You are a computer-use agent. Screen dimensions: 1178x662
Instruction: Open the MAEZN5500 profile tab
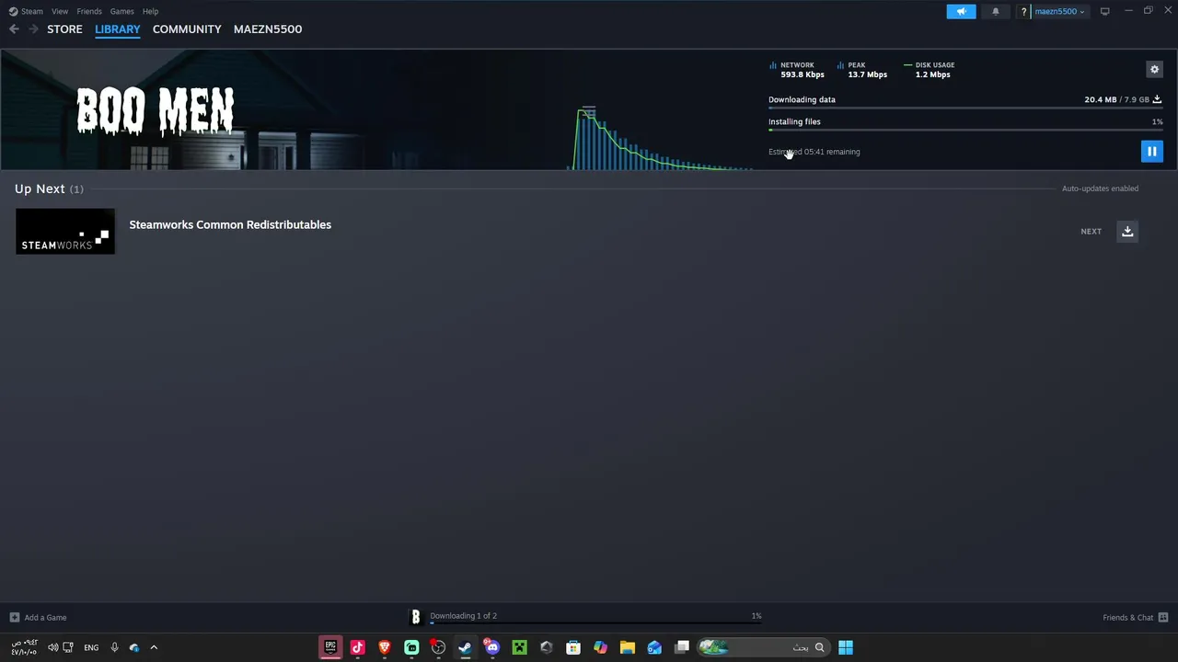[x=268, y=29]
